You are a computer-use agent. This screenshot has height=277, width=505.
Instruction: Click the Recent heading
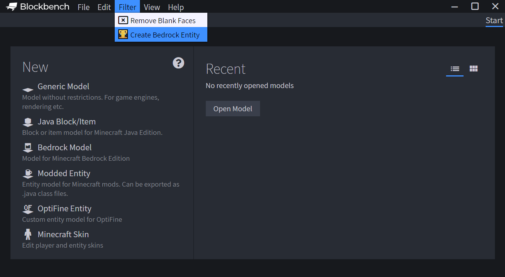226,69
